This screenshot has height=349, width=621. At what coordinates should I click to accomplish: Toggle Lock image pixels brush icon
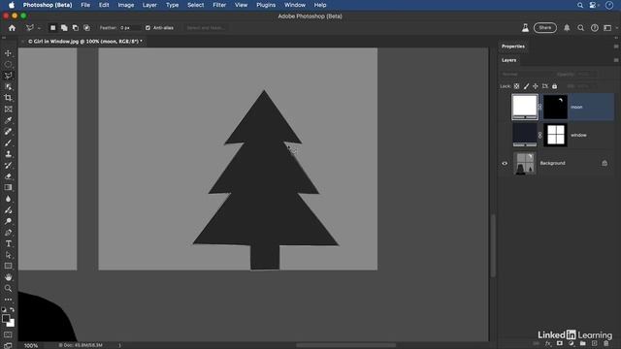coord(526,86)
